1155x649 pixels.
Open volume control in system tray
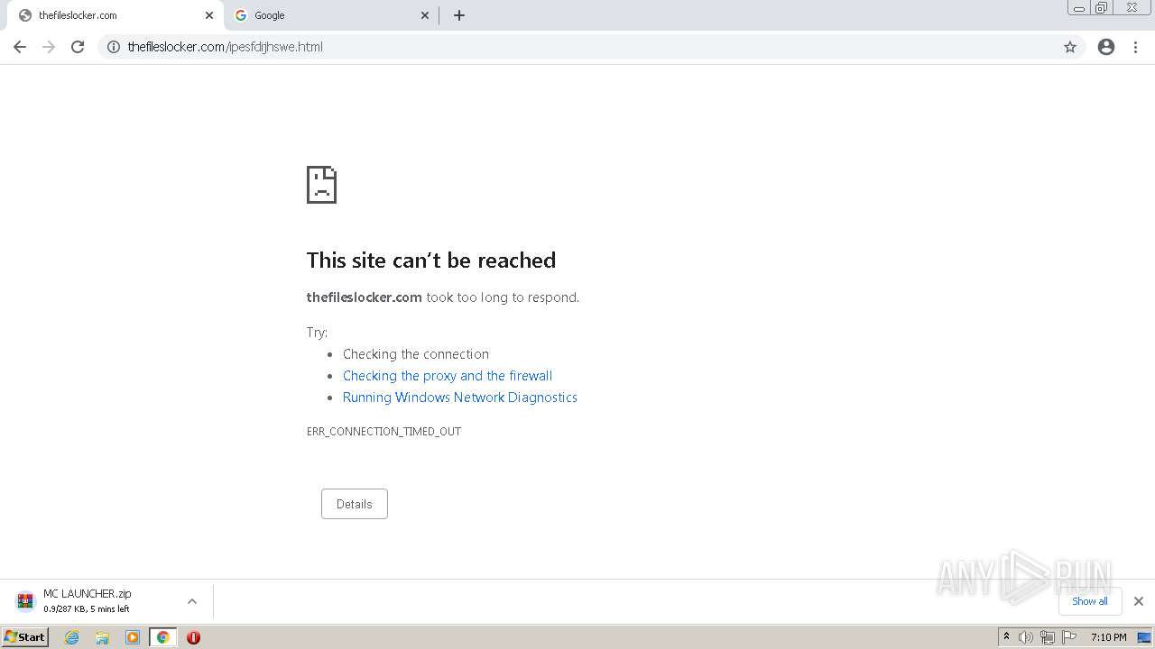tap(1026, 637)
